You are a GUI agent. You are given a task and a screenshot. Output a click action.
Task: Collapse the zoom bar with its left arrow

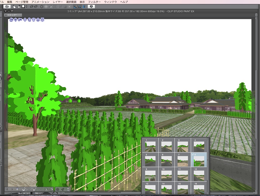click(x=64, y=193)
